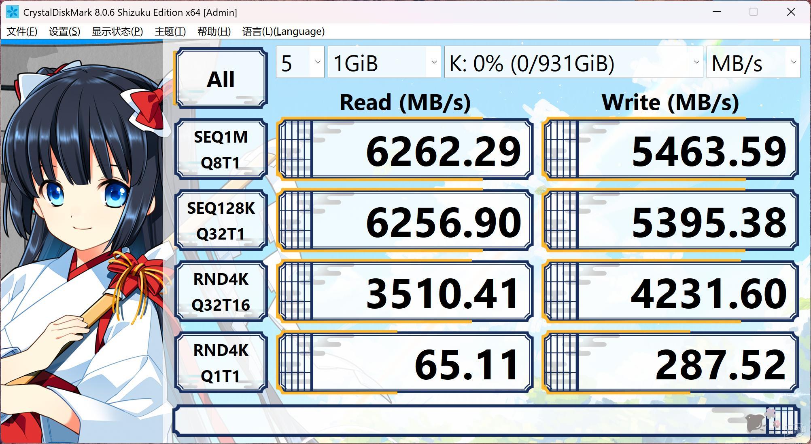
Task: Open the 帮助(H) menu
Action: click(214, 32)
